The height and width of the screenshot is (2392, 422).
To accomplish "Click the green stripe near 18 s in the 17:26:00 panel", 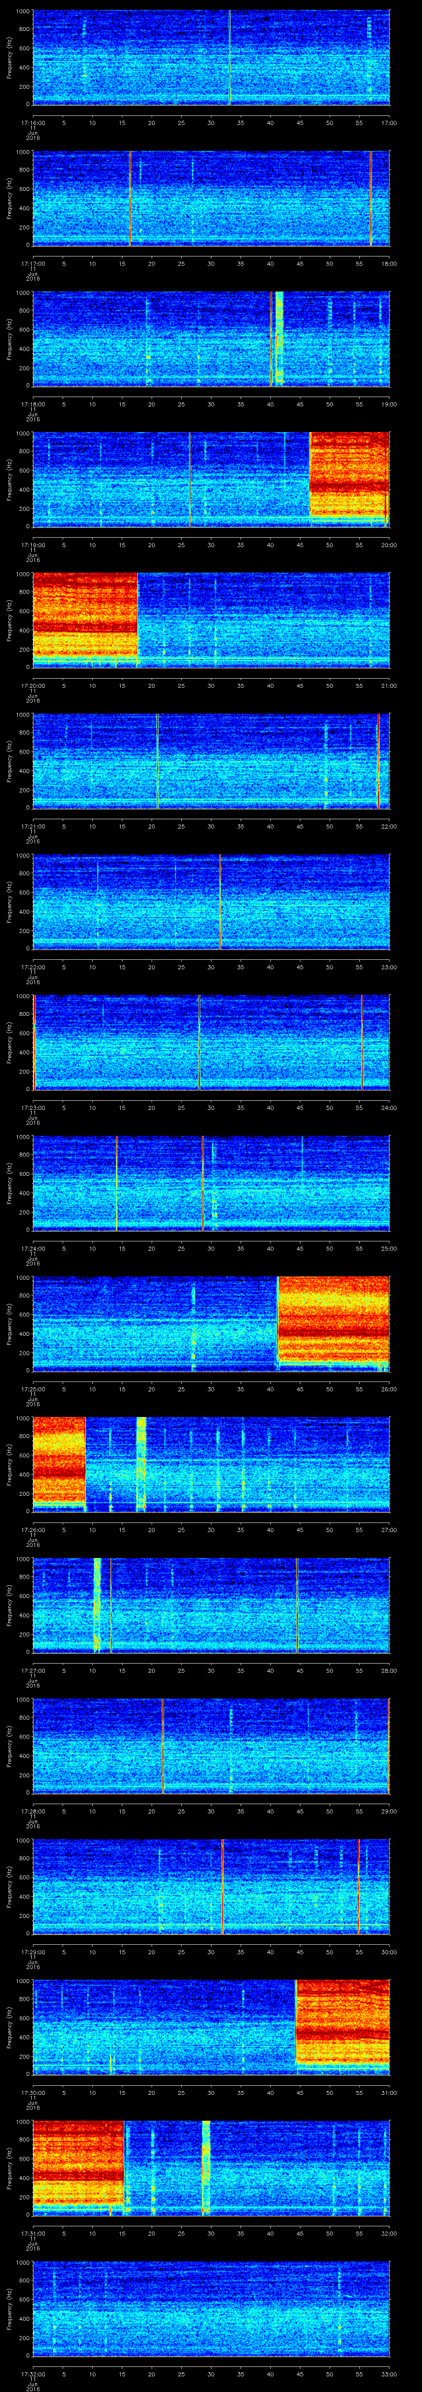I will click(141, 1464).
